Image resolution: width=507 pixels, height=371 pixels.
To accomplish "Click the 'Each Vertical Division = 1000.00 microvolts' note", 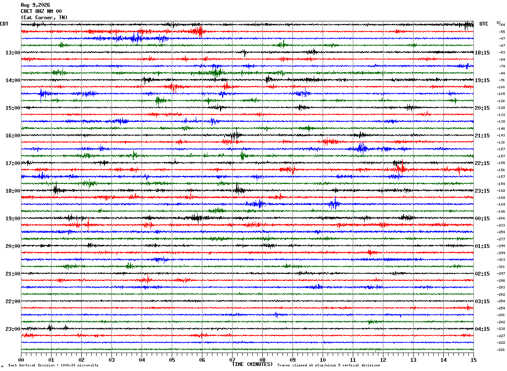I will click(53, 366).
